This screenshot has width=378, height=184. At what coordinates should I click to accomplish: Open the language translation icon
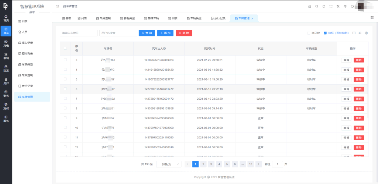coord(338,6)
